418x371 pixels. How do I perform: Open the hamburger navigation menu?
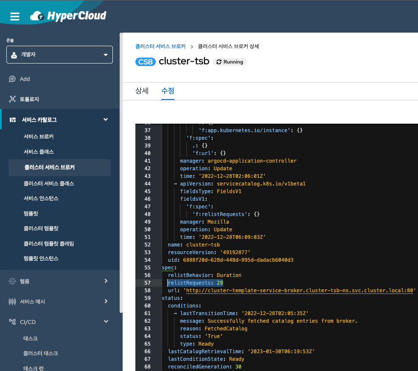[x=15, y=17]
